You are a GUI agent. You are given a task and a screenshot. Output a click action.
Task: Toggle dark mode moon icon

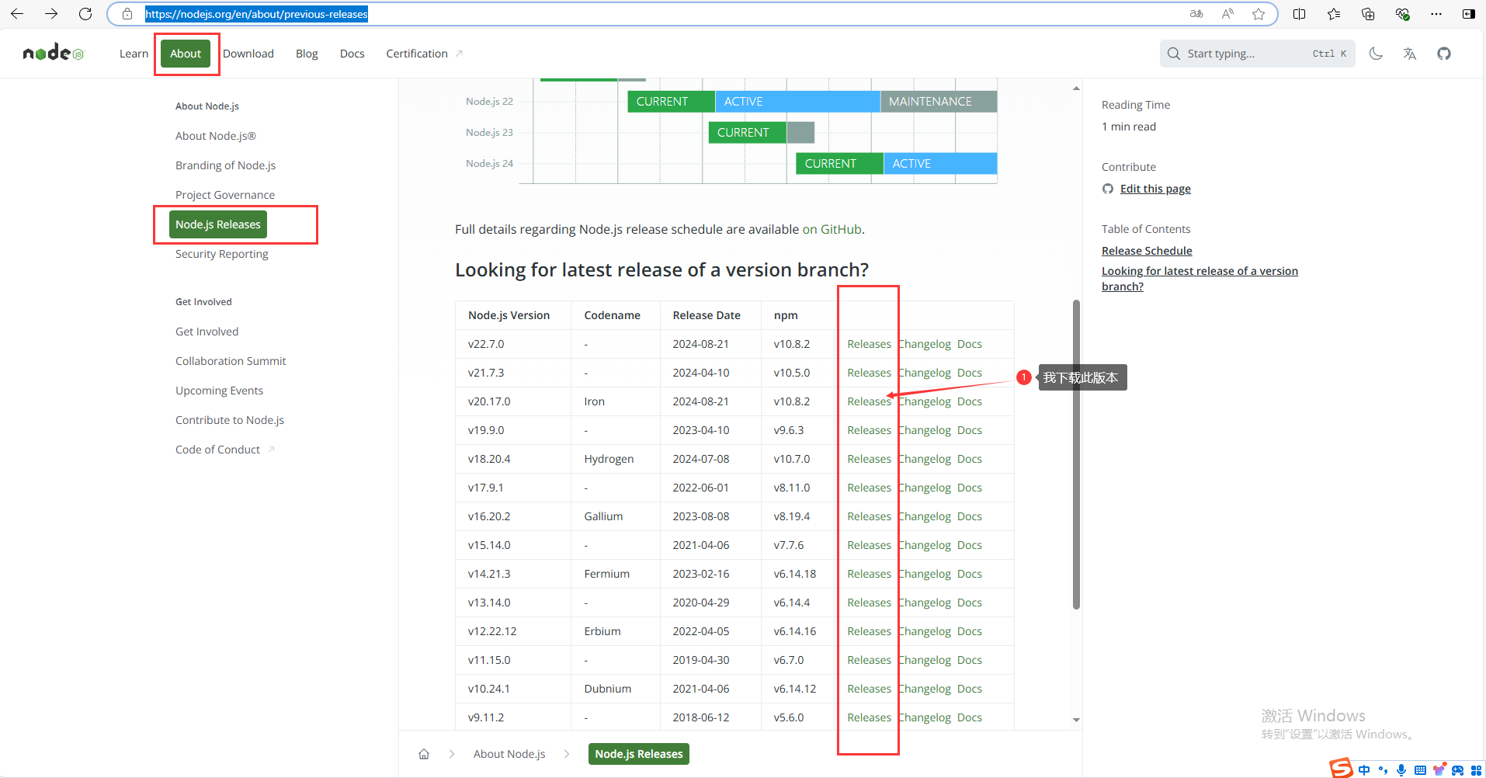[x=1376, y=54]
